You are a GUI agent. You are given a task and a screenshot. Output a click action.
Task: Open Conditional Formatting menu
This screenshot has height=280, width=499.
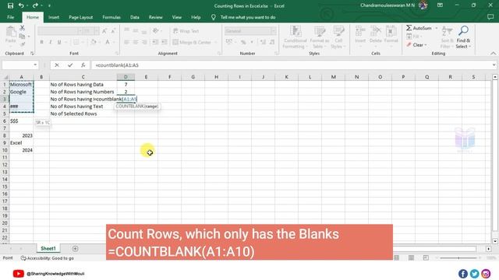[296, 37]
